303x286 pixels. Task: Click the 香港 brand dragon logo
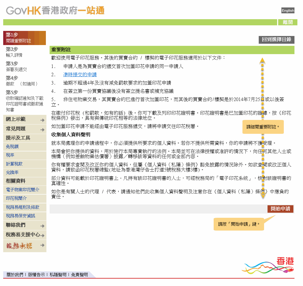coord(268,265)
